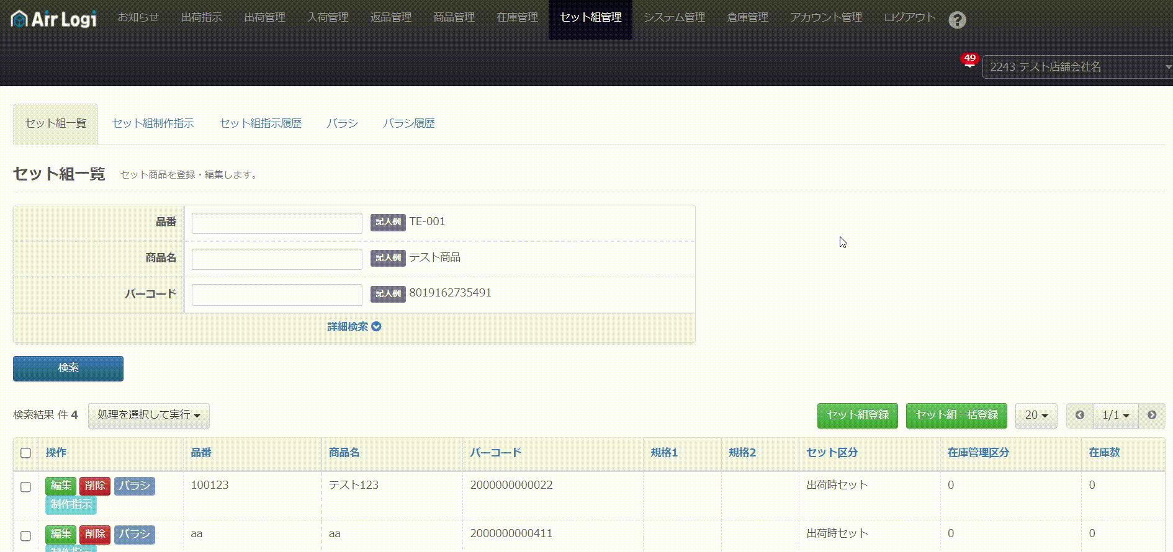Click the green セット組登録 button
This screenshot has width=1173, height=552.
click(x=857, y=415)
